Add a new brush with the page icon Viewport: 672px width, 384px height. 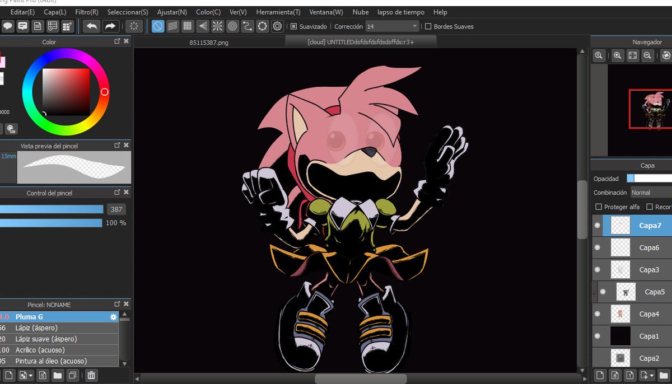(8, 376)
